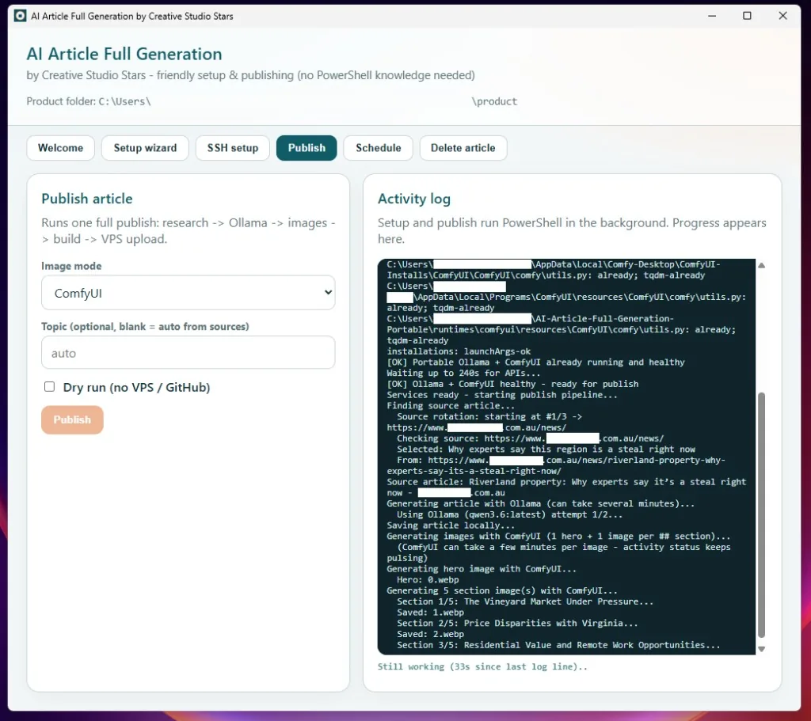Click log line 'Section 3/5: Residential Value'

click(x=558, y=645)
